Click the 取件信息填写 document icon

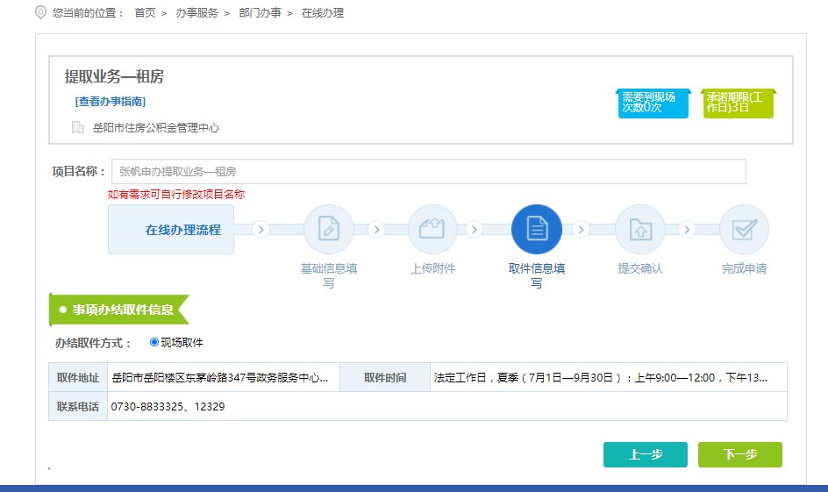click(x=536, y=229)
